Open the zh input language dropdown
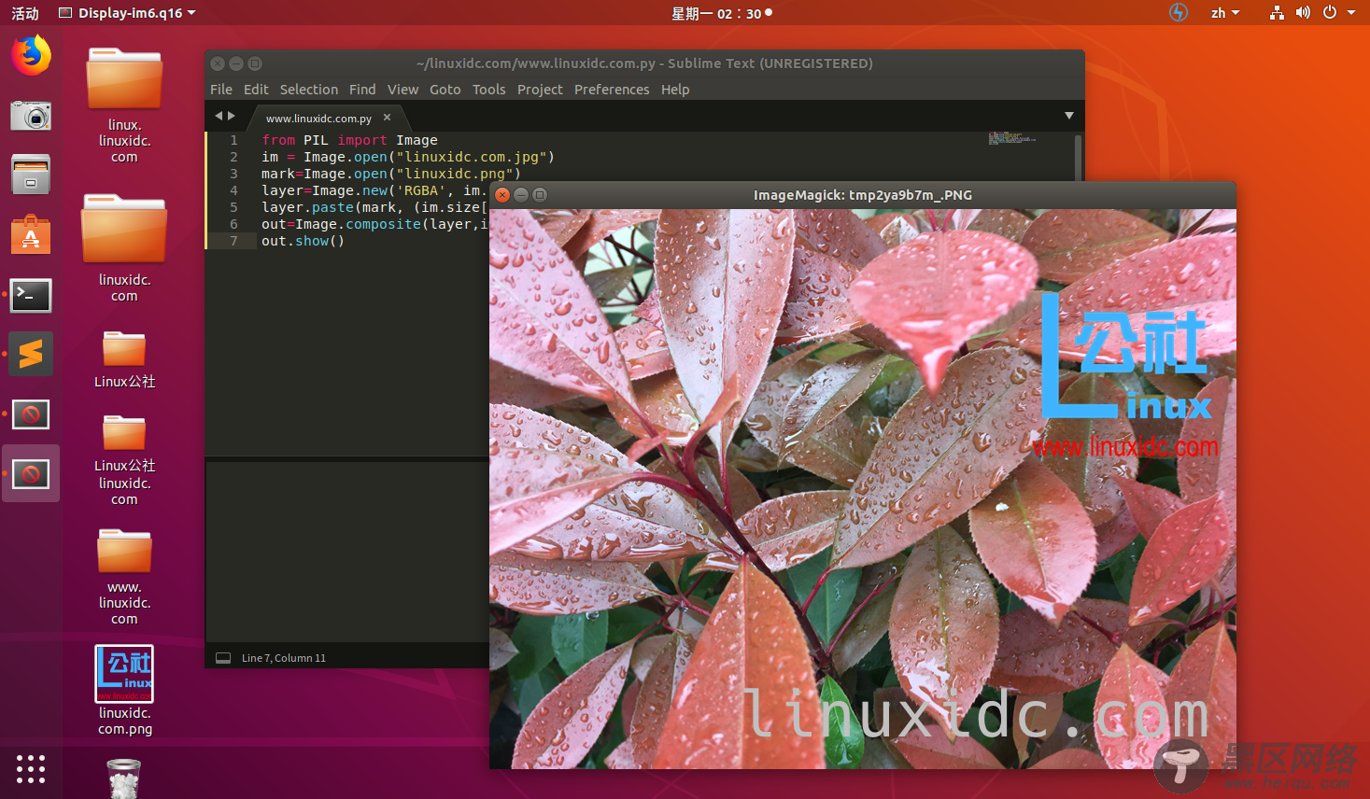This screenshot has width=1370, height=799. [1225, 13]
